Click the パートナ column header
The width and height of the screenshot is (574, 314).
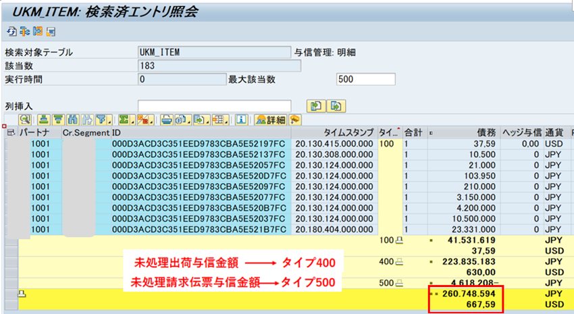coord(40,132)
